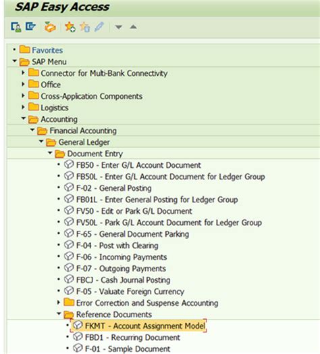Click the SAP Menu toolbar icon

click(x=30, y=26)
